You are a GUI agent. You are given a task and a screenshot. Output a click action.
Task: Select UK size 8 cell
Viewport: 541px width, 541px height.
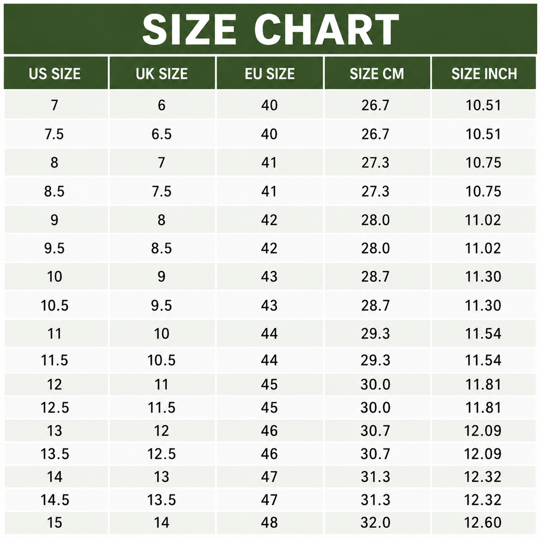click(162, 220)
